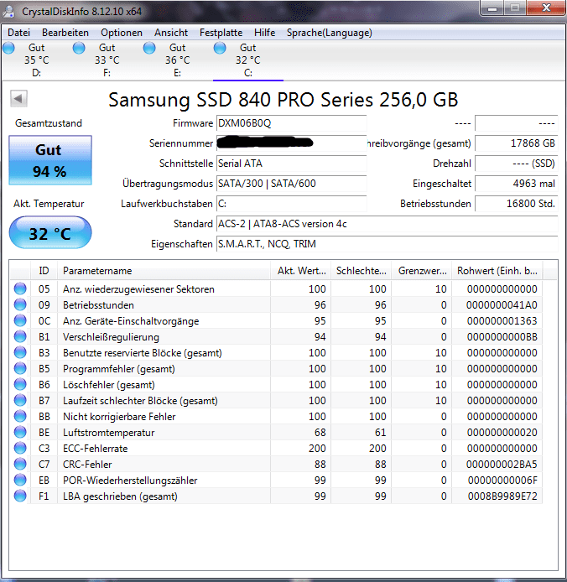
Task: Click the Rohwert column header
Action: click(497, 271)
